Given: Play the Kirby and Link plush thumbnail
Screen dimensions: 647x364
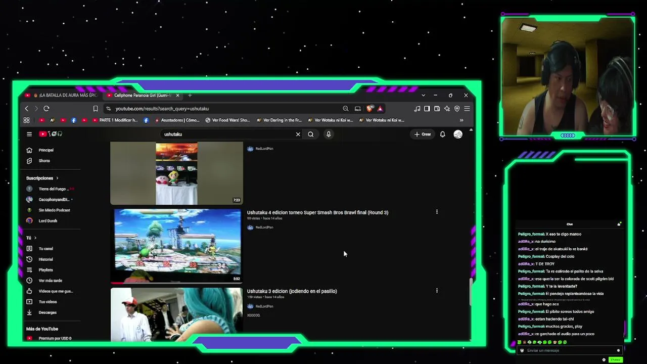Looking at the screenshot, I should [177, 173].
